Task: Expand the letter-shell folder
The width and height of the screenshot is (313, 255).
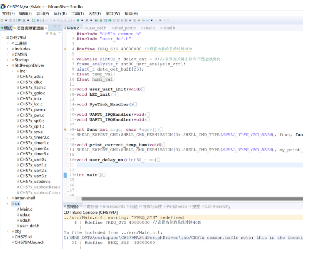Action: point(8,198)
